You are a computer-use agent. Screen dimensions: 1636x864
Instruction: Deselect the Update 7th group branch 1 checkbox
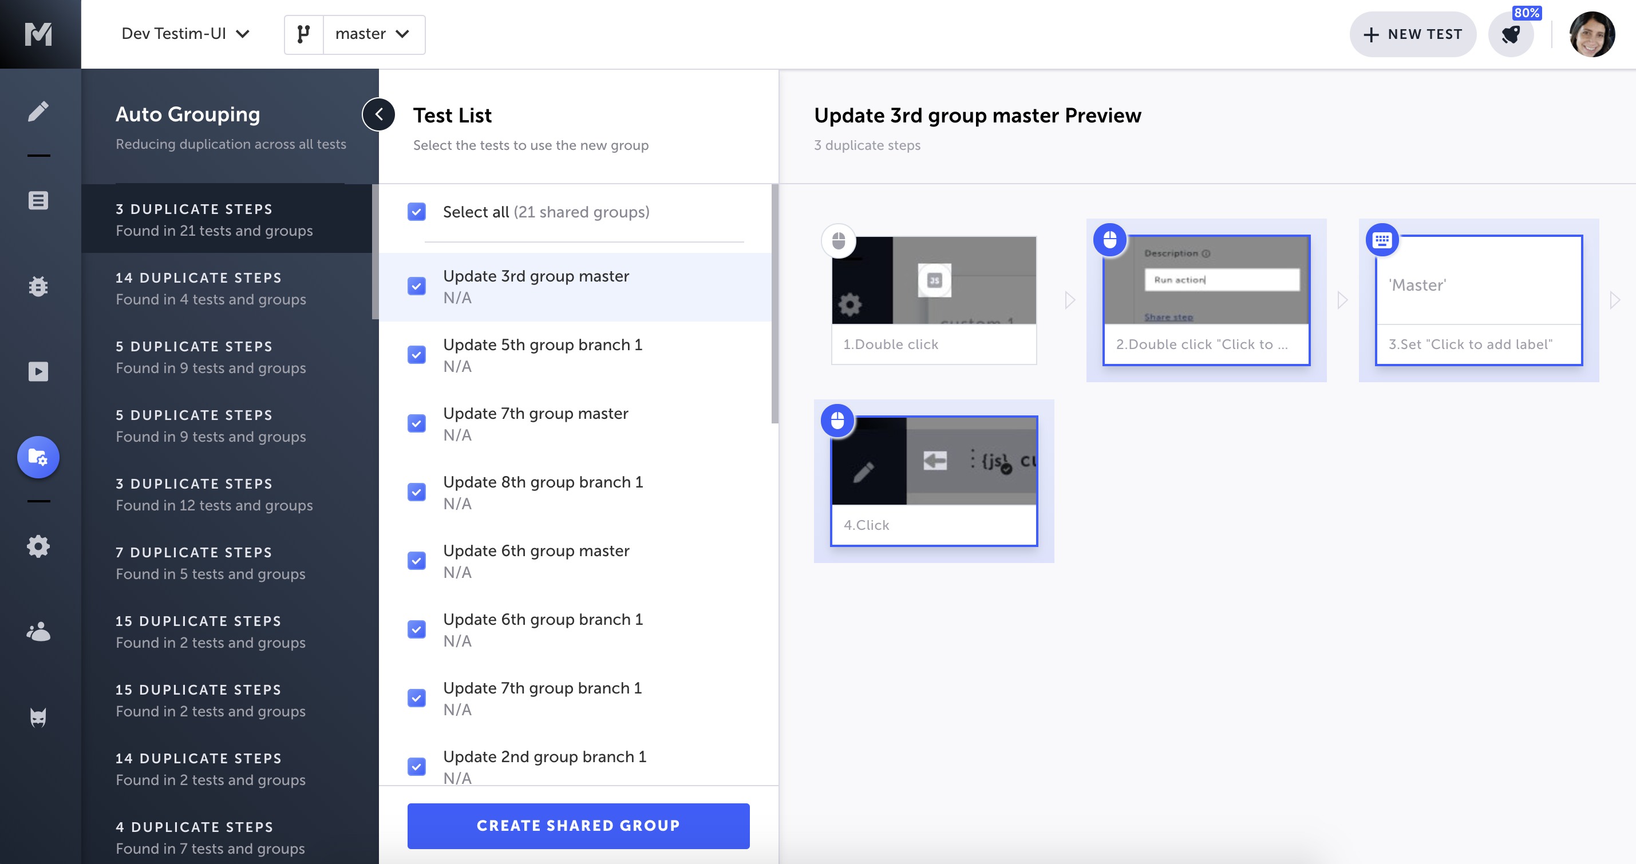tap(417, 697)
